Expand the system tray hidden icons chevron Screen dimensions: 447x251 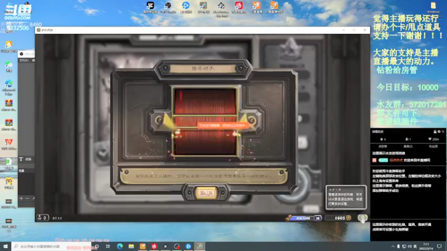pos(393,247)
